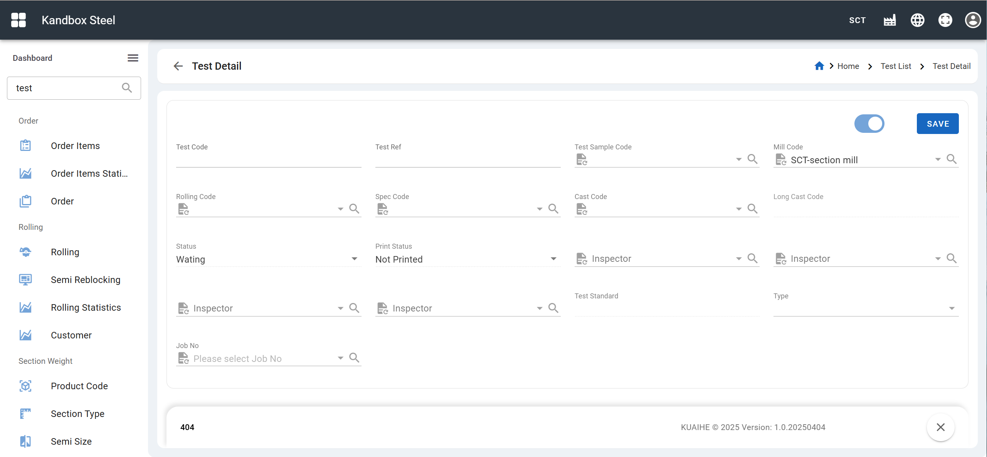Click the fullscreen icon in header
Screen dimensions: 987x457
(945, 20)
